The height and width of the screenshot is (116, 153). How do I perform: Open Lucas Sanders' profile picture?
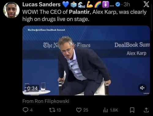[x=11, y=10]
